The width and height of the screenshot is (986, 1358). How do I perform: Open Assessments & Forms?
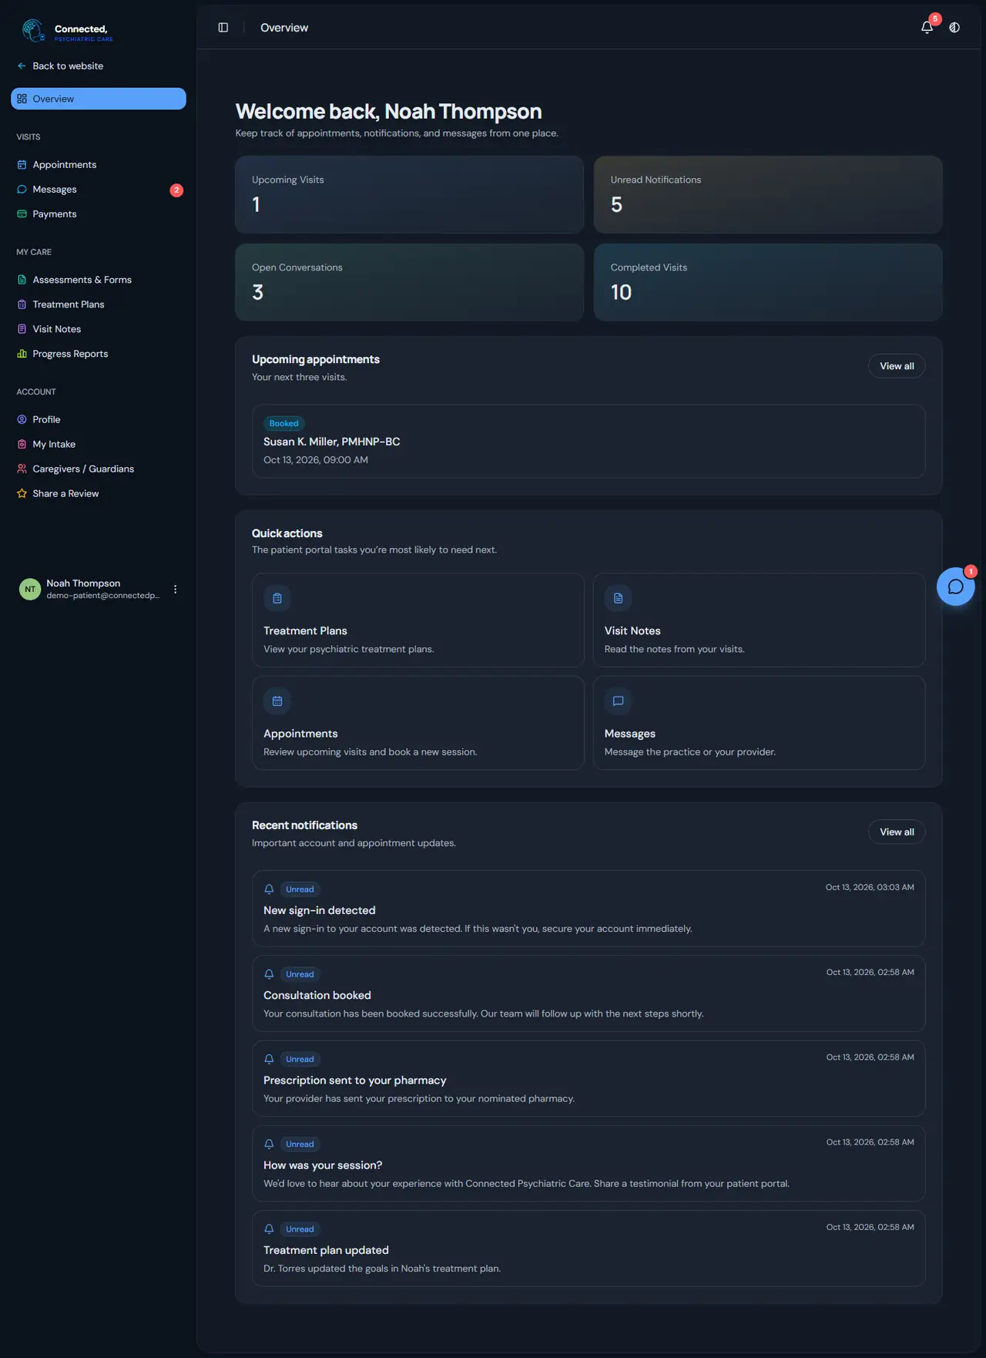(99, 280)
